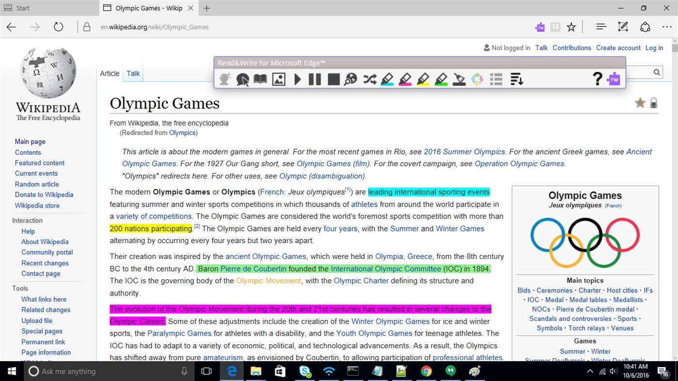
Task: Activate the Hover Speech tool
Action: coord(242,79)
